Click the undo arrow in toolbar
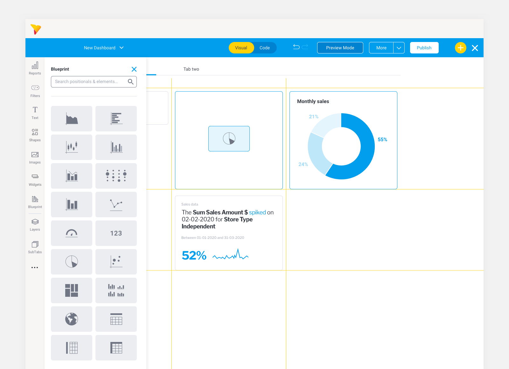 (296, 47)
